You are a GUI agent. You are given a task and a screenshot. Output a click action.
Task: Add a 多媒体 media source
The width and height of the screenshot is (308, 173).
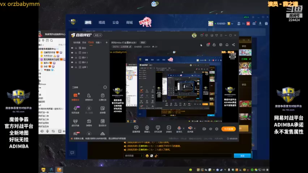pyautogui.click(x=169, y=129)
